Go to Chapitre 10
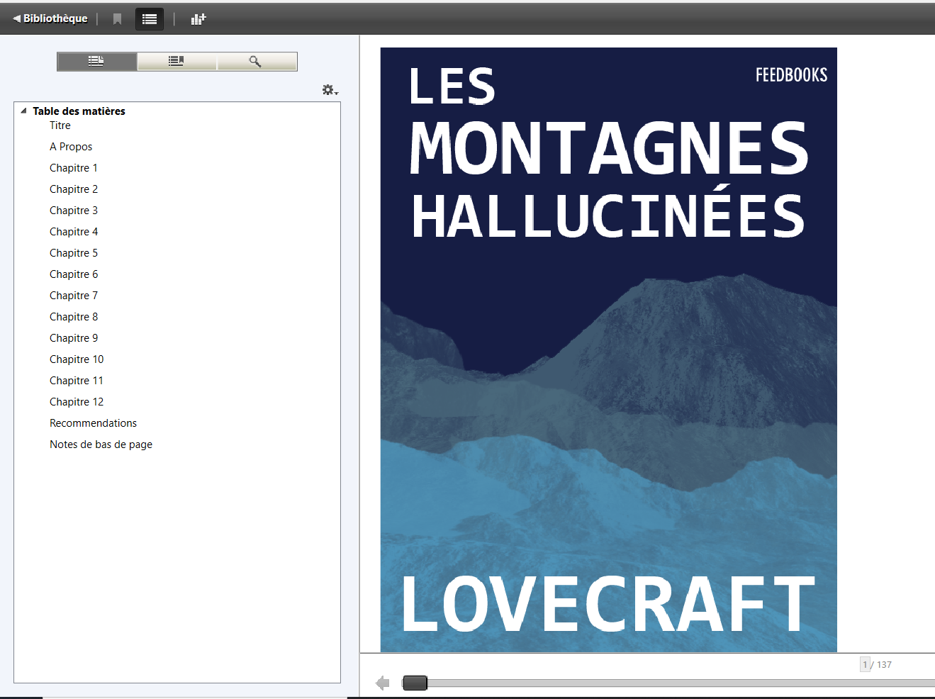The width and height of the screenshot is (935, 699). (x=77, y=359)
